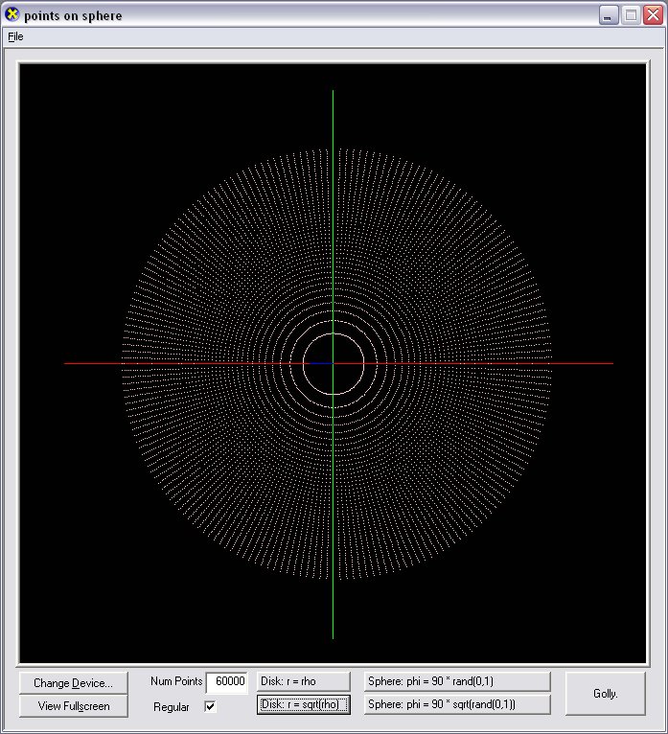Minimize the points on sphere window
The width and height of the screenshot is (668, 734).
tap(609, 15)
